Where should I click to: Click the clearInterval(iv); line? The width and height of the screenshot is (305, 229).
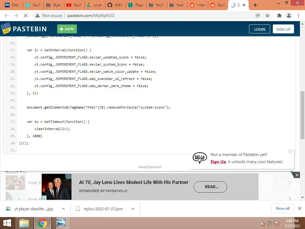[x=52, y=129]
